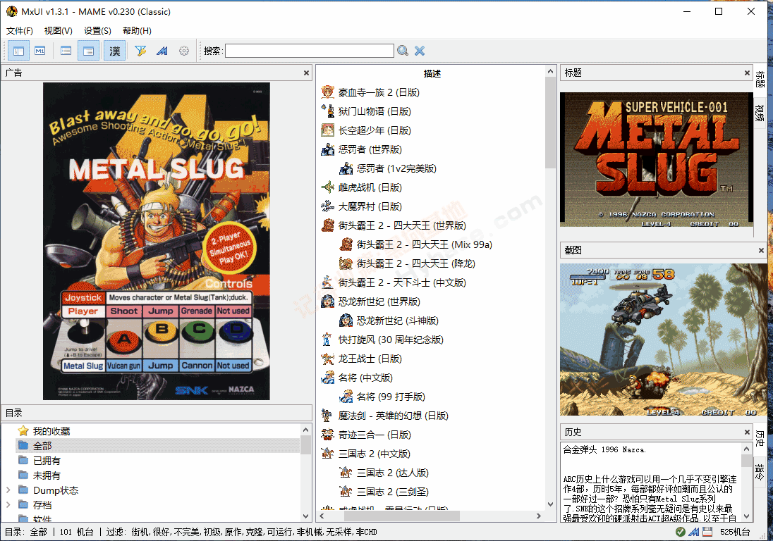Toggle the 漢 Chinese language button
Screen dimensions: 773x541
[114, 51]
